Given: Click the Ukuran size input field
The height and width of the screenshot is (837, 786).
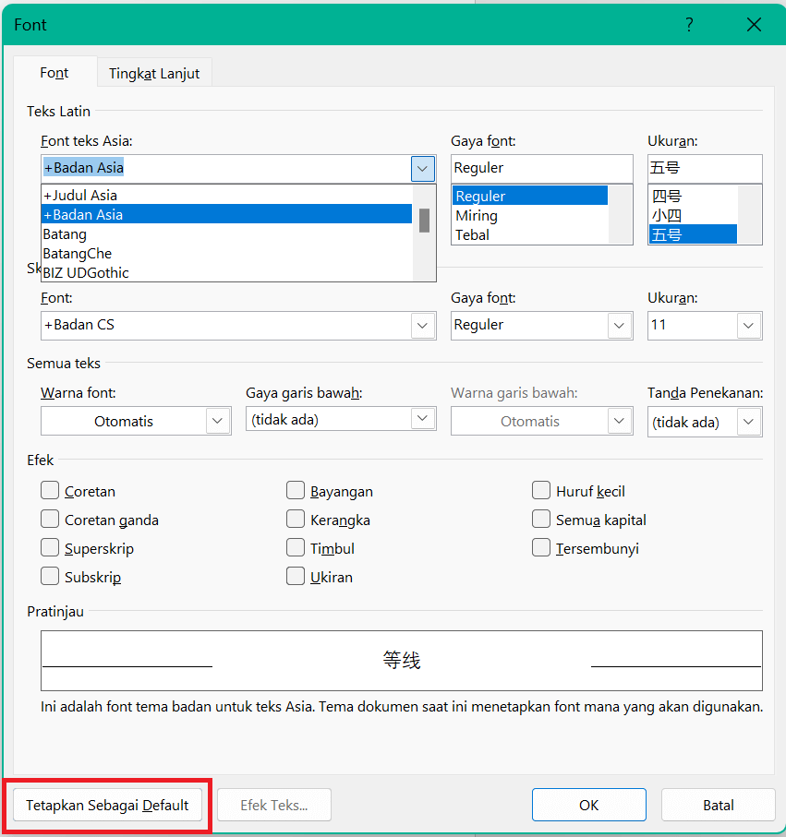Looking at the screenshot, I should point(705,168).
